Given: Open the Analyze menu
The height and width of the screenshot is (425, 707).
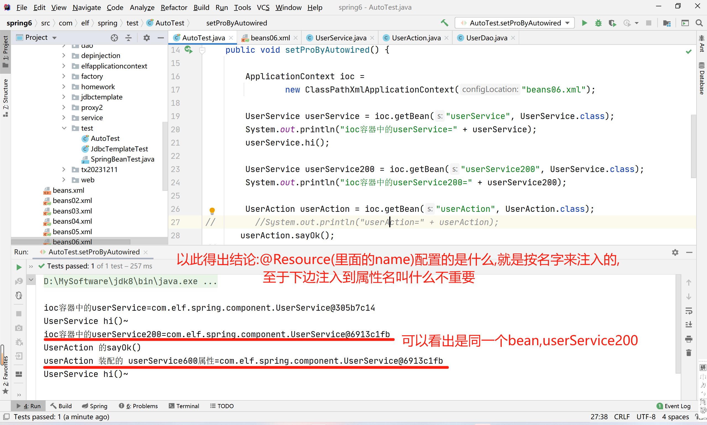Looking at the screenshot, I should tap(142, 7).
